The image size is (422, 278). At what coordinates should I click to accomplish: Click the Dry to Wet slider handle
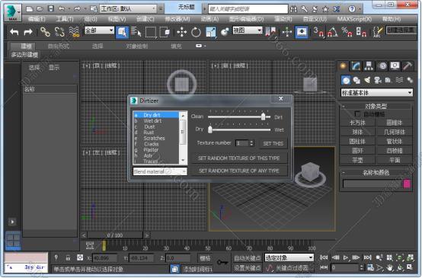(x=210, y=129)
